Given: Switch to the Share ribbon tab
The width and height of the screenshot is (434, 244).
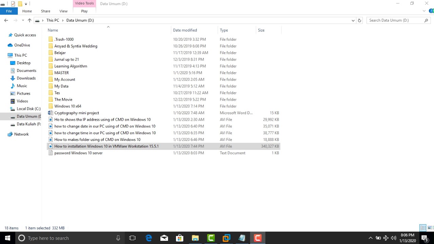Looking at the screenshot, I should coord(45,11).
